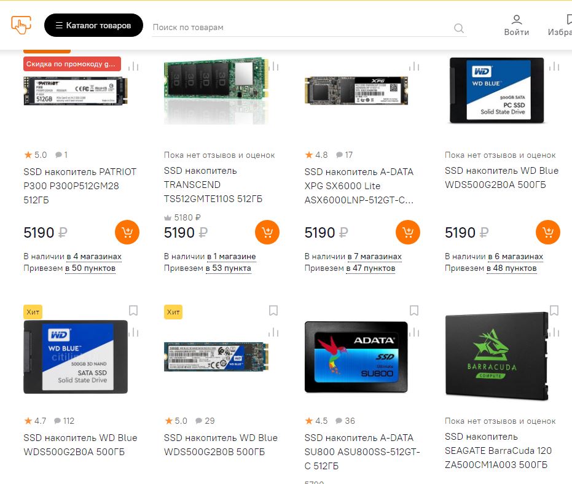
Task: Bookmark the ADATA SU800 drive
Action: (x=414, y=310)
